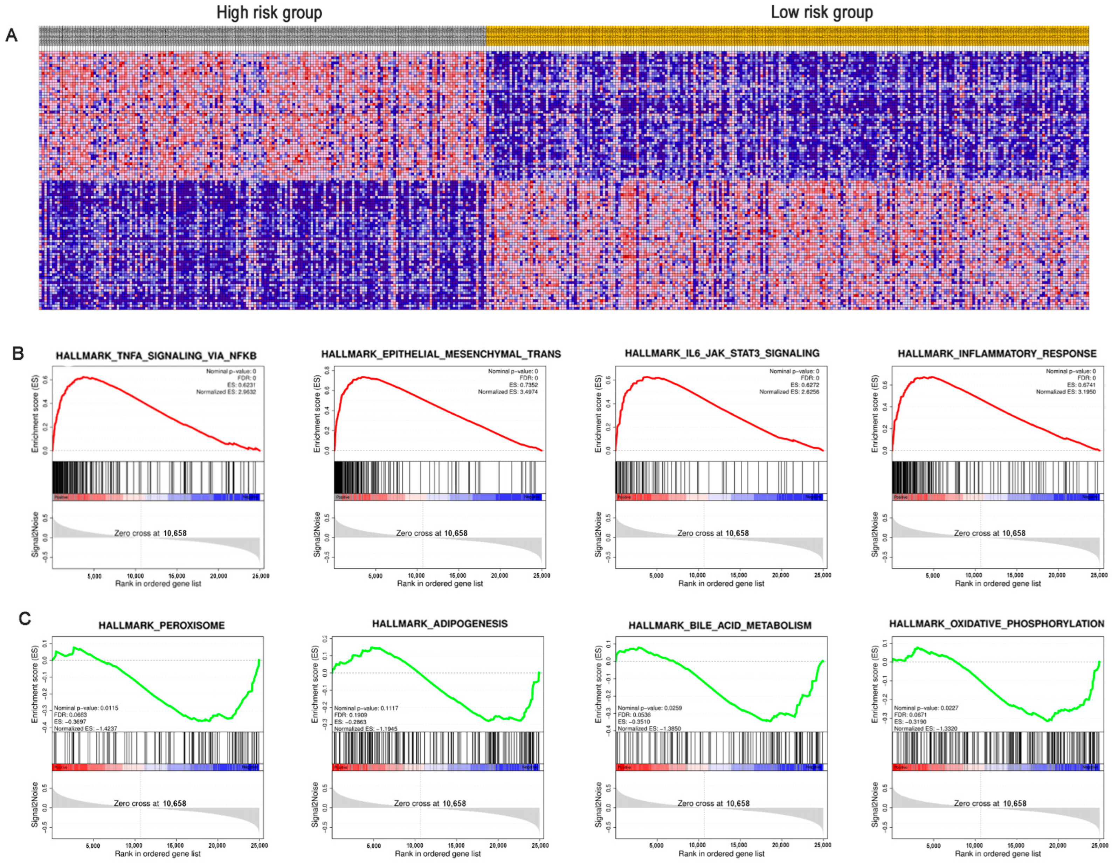The width and height of the screenshot is (1112, 864).
Task: Select the HALLMARK_TNFA_SIGNALING_VIA_NFKB plot title
Action: coord(156,355)
